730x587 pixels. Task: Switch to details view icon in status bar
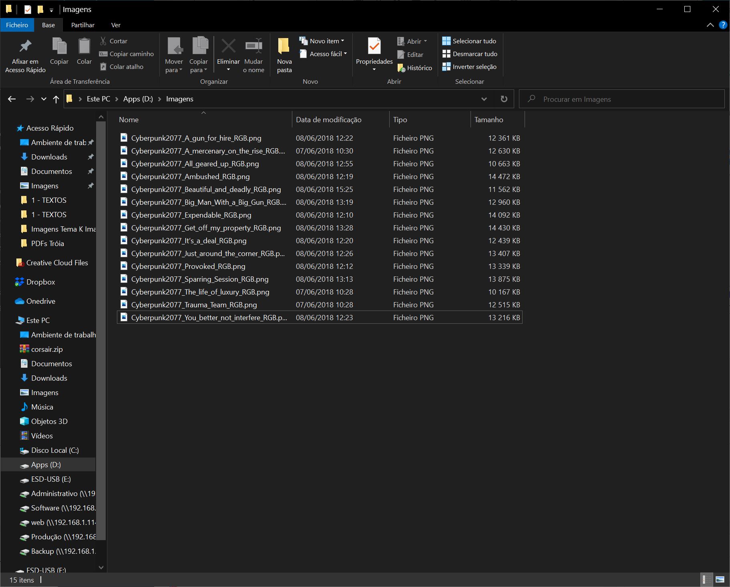[707, 579]
